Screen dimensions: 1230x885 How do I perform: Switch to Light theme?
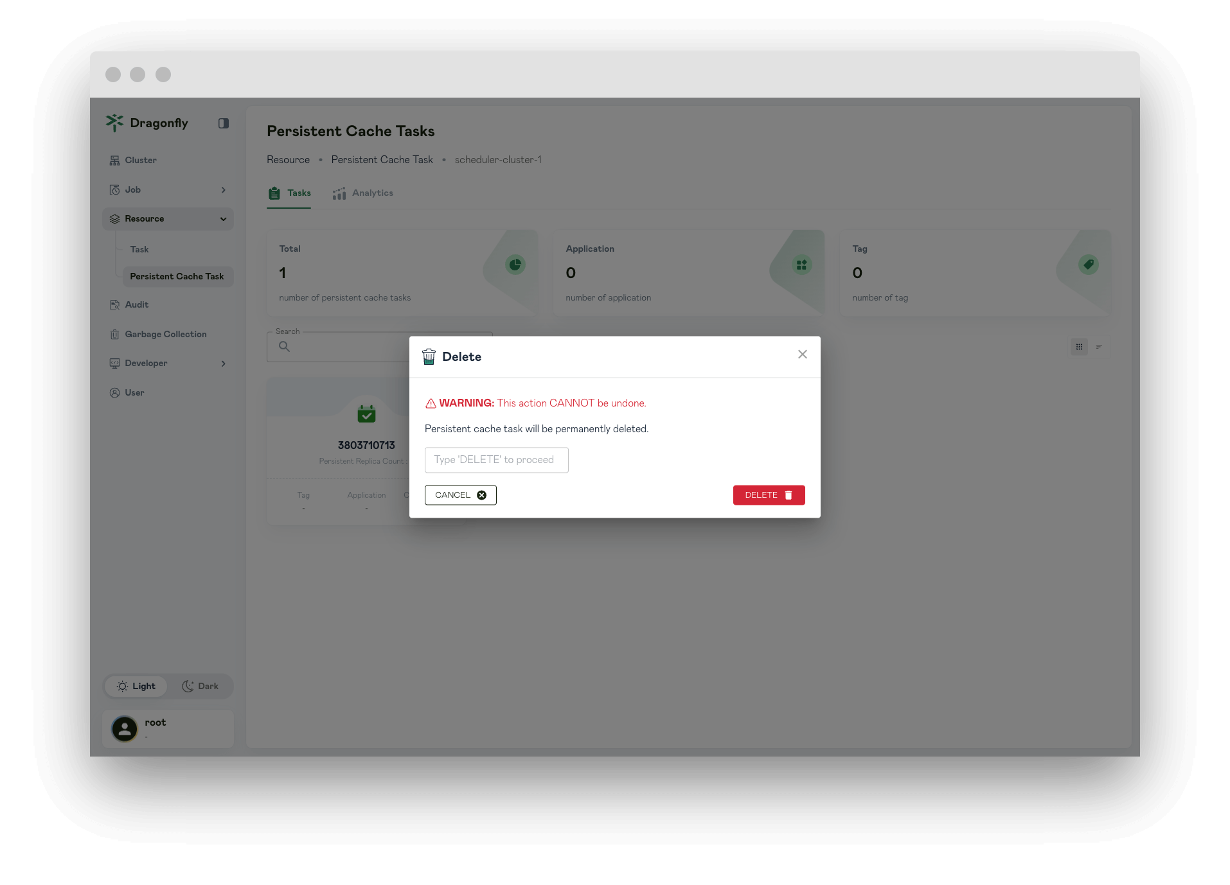click(x=135, y=686)
